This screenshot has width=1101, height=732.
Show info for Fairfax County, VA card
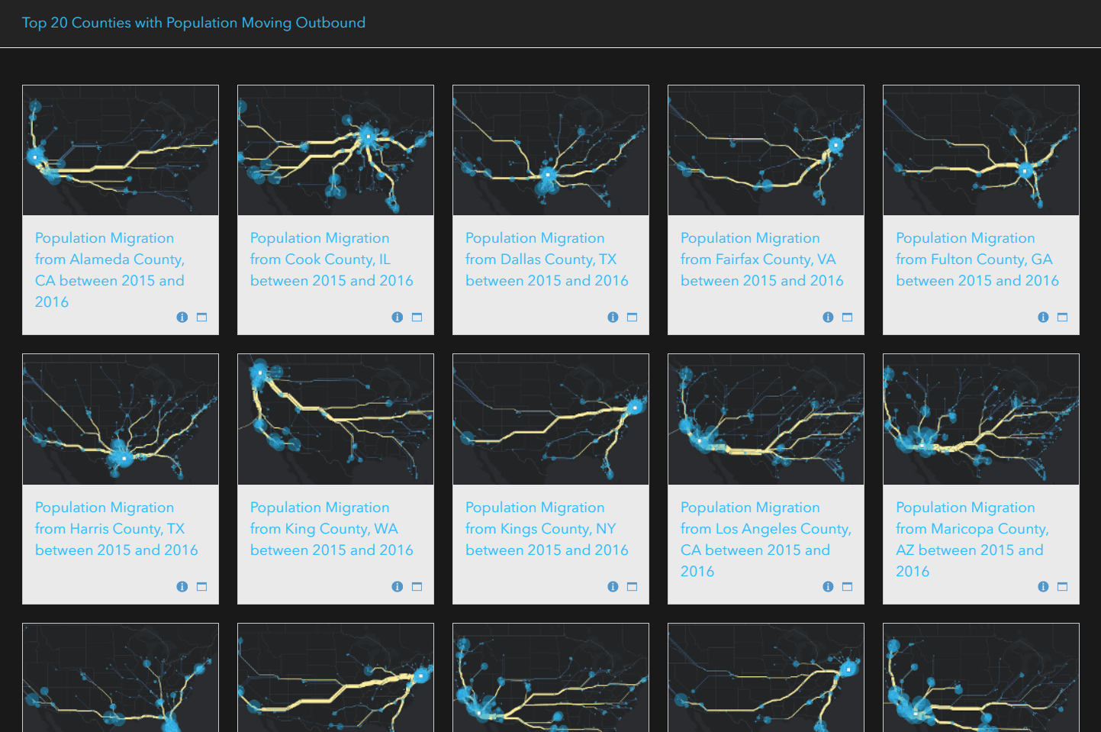(x=828, y=318)
